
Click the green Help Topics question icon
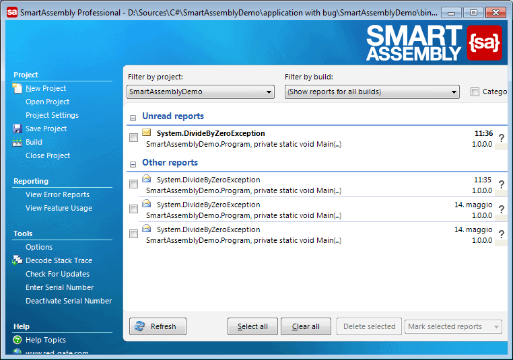point(17,340)
